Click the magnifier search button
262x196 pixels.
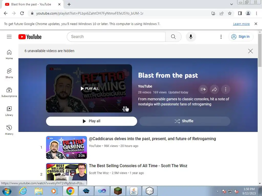[173, 37]
